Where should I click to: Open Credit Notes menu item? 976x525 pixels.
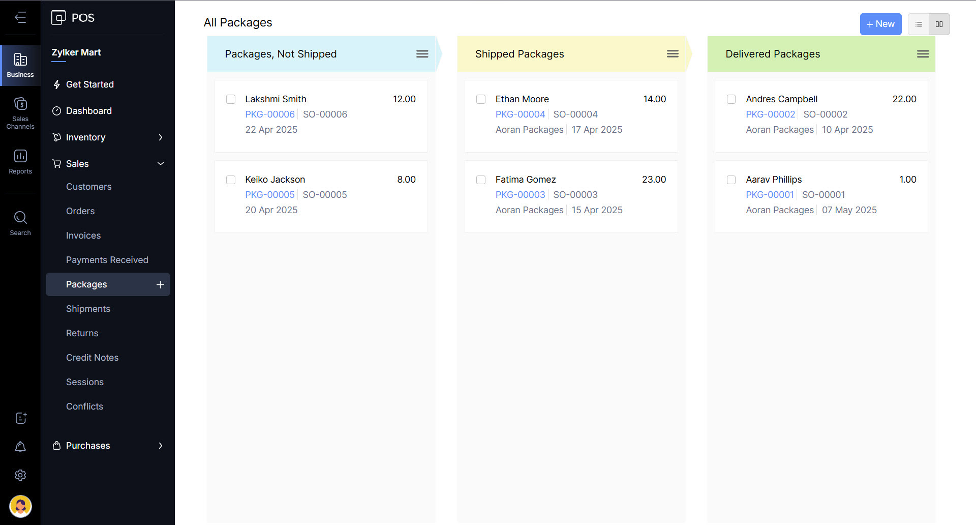tap(92, 358)
